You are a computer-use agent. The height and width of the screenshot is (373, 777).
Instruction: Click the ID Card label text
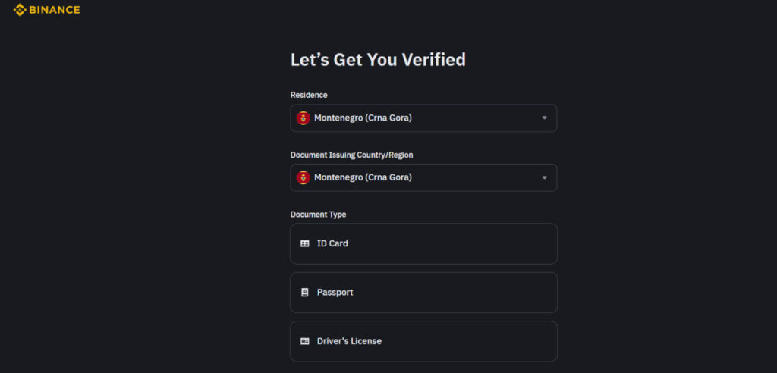coord(332,243)
